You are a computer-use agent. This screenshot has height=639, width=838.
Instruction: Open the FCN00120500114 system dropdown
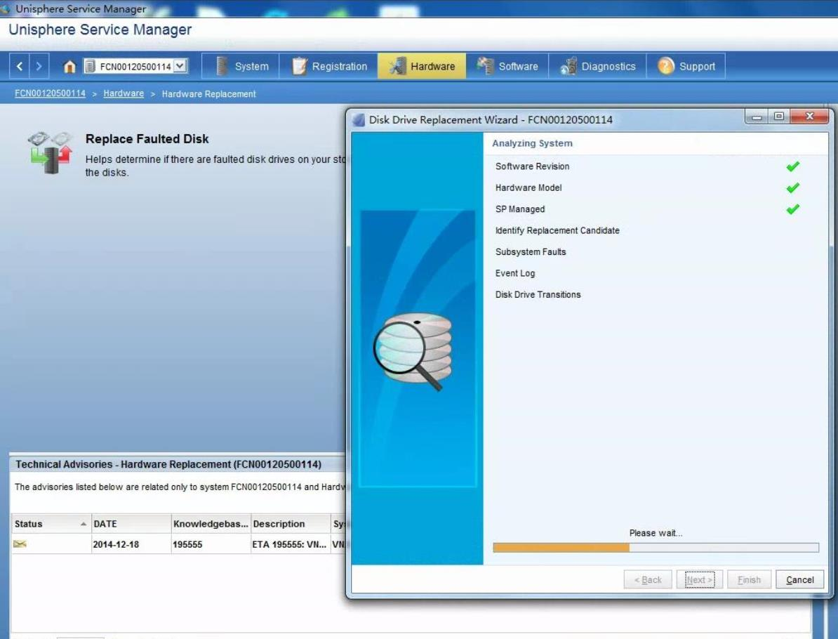tap(135, 66)
